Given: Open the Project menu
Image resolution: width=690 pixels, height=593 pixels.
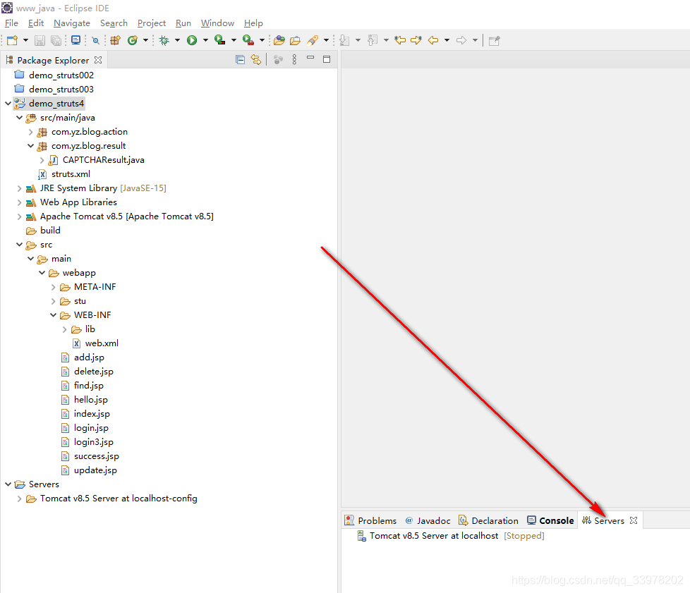Looking at the screenshot, I should click(152, 23).
